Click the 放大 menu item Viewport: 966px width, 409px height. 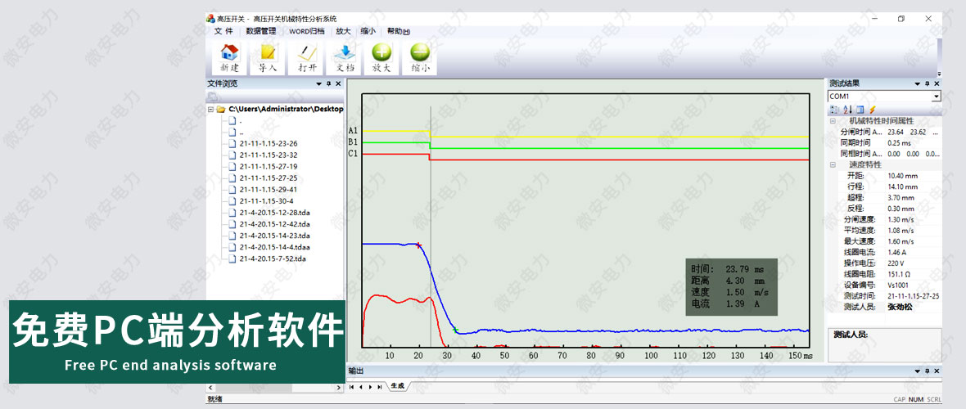tap(343, 31)
